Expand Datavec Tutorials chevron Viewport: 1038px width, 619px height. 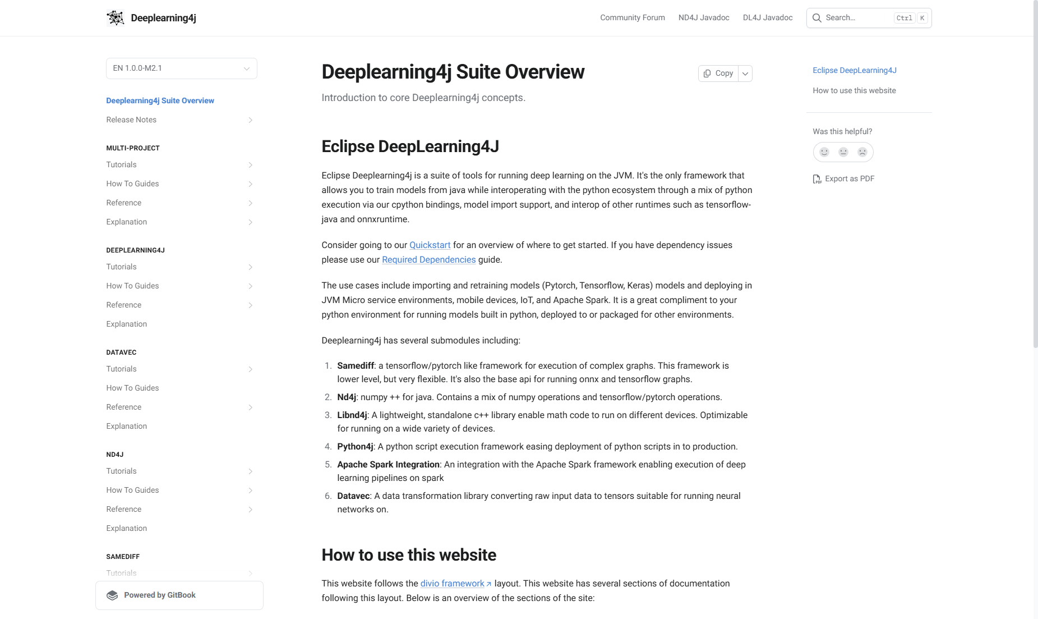(x=250, y=369)
